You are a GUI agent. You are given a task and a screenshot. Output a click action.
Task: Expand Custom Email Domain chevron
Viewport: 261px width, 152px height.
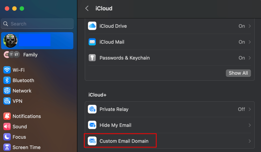tap(250, 141)
